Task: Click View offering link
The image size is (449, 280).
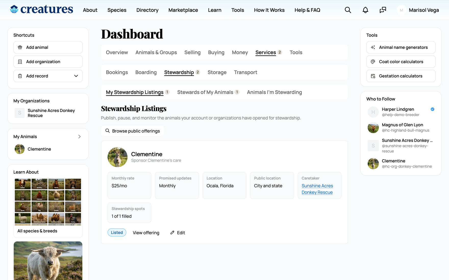Action: [146, 233]
